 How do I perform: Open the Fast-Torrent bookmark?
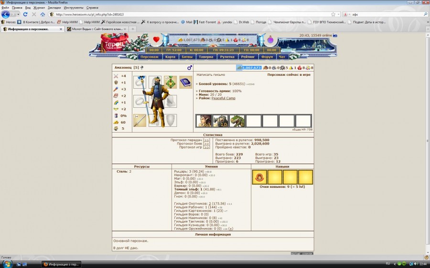[204, 22]
